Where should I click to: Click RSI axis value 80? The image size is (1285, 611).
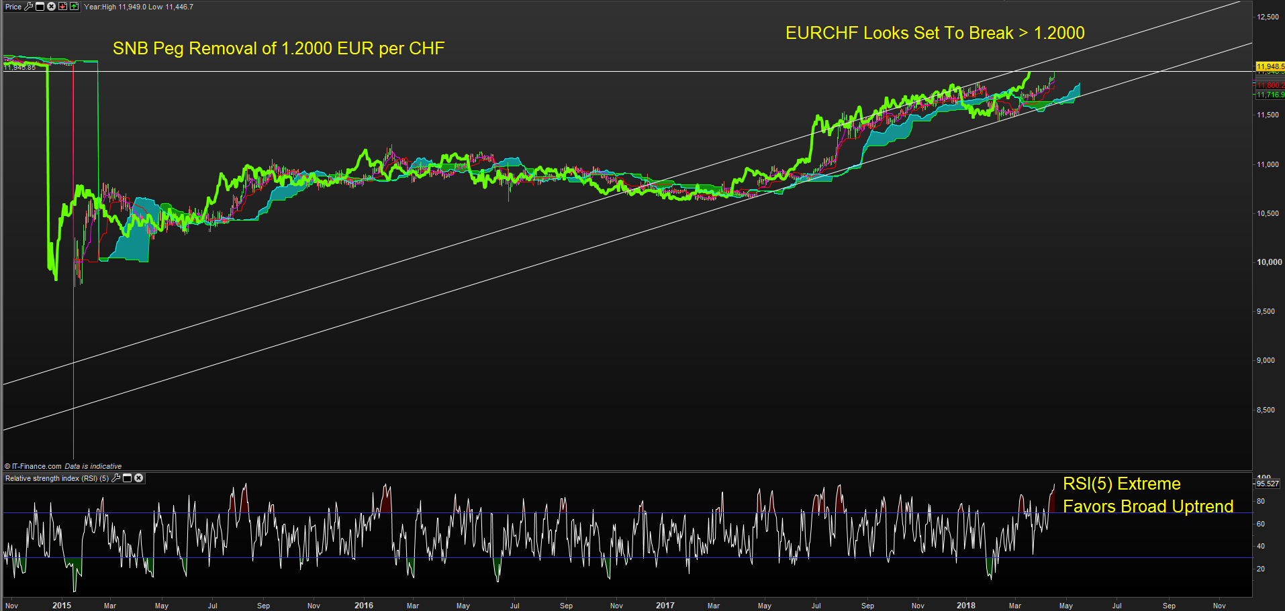[1261, 501]
